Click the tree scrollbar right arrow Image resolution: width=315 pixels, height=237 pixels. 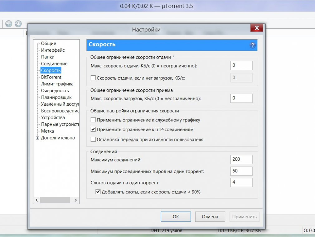pyautogui.click(x=76, y=200)
